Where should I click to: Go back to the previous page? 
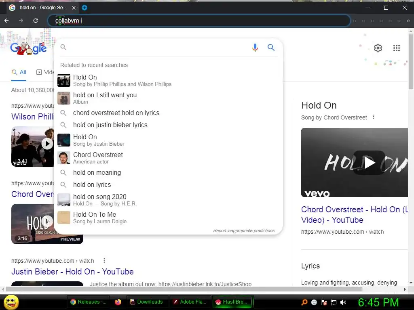click(6, 21)
